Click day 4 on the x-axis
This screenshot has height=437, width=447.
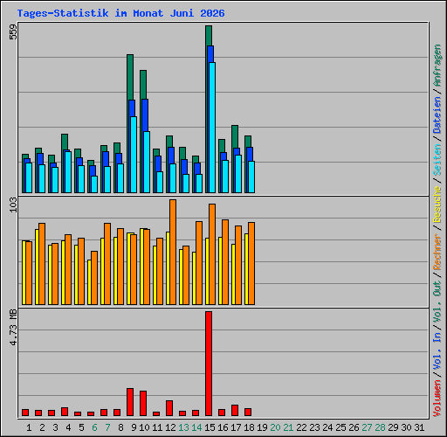coord(68,427)
